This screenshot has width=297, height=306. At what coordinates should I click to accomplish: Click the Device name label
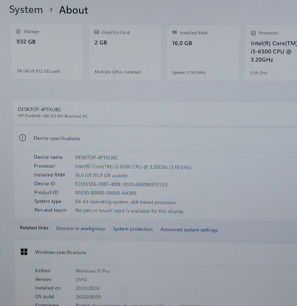coord(49,157)
